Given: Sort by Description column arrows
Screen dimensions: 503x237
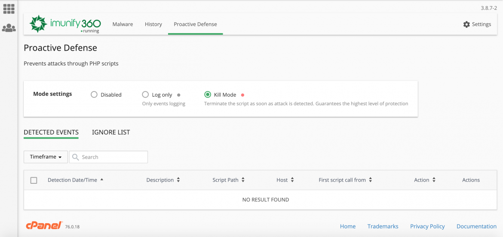Looking at the screenshot, I should [178, 180].
